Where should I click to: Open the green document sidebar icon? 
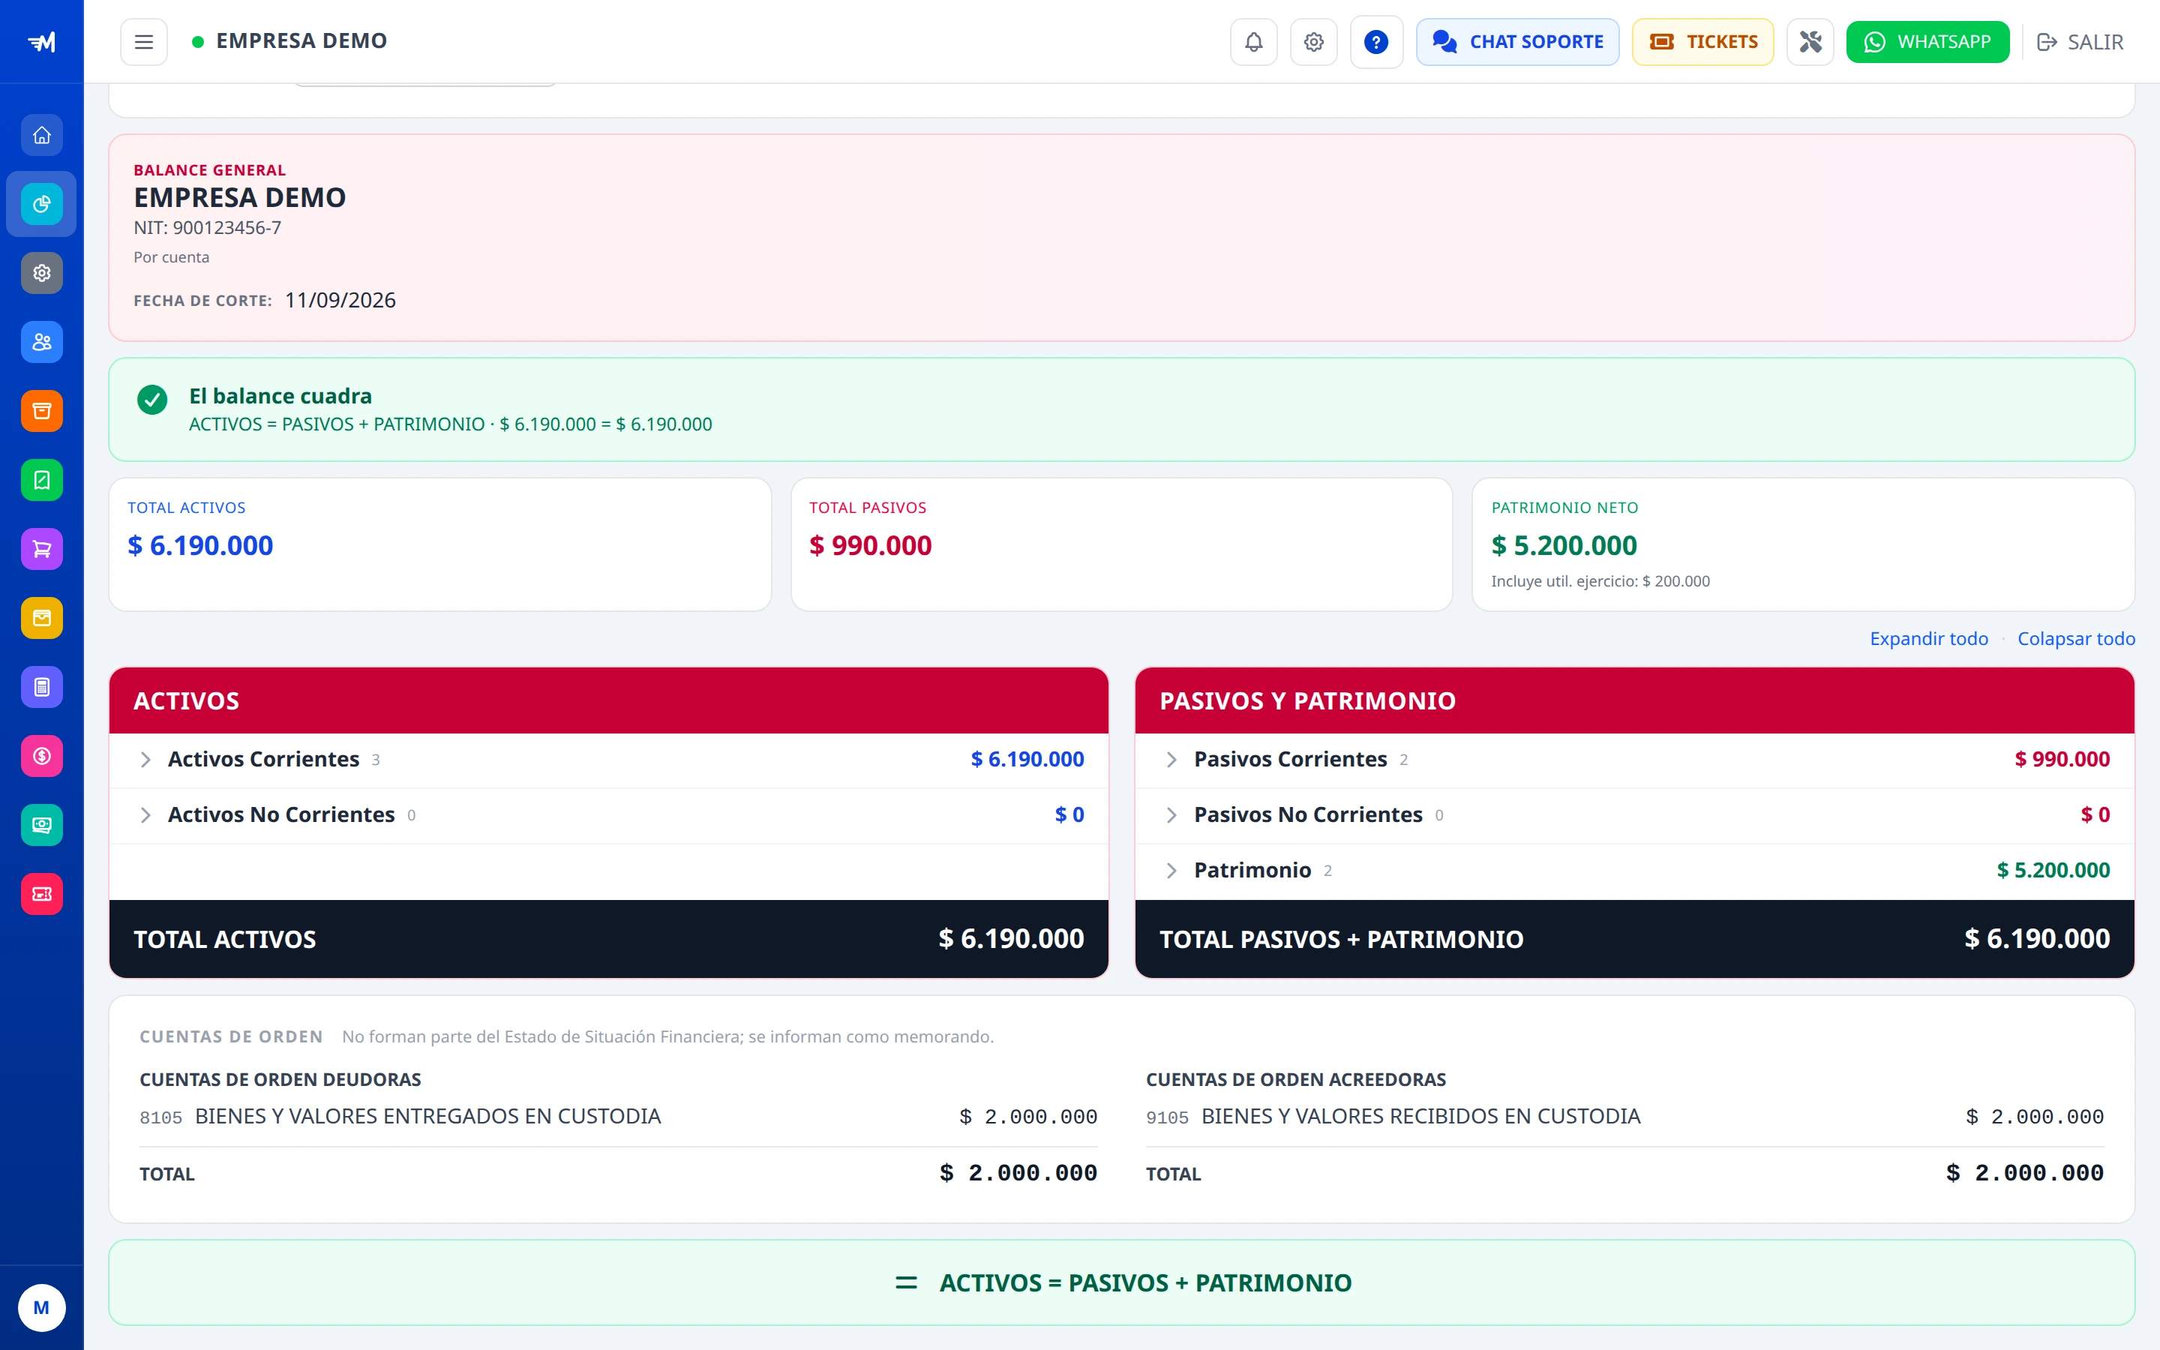(42, 480)
